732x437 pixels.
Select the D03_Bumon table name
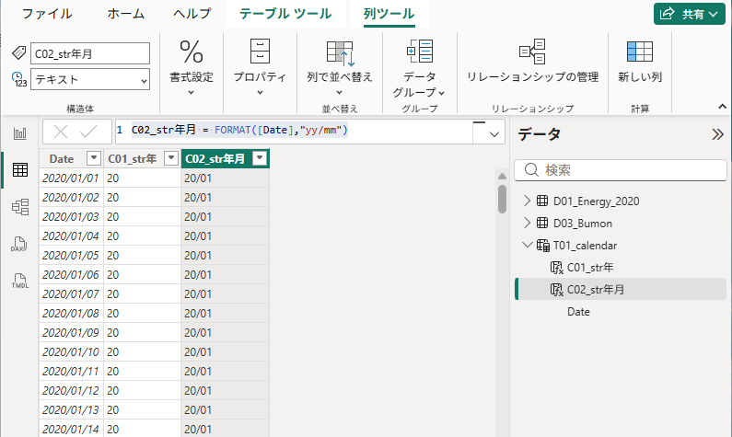tap(583, 224)
